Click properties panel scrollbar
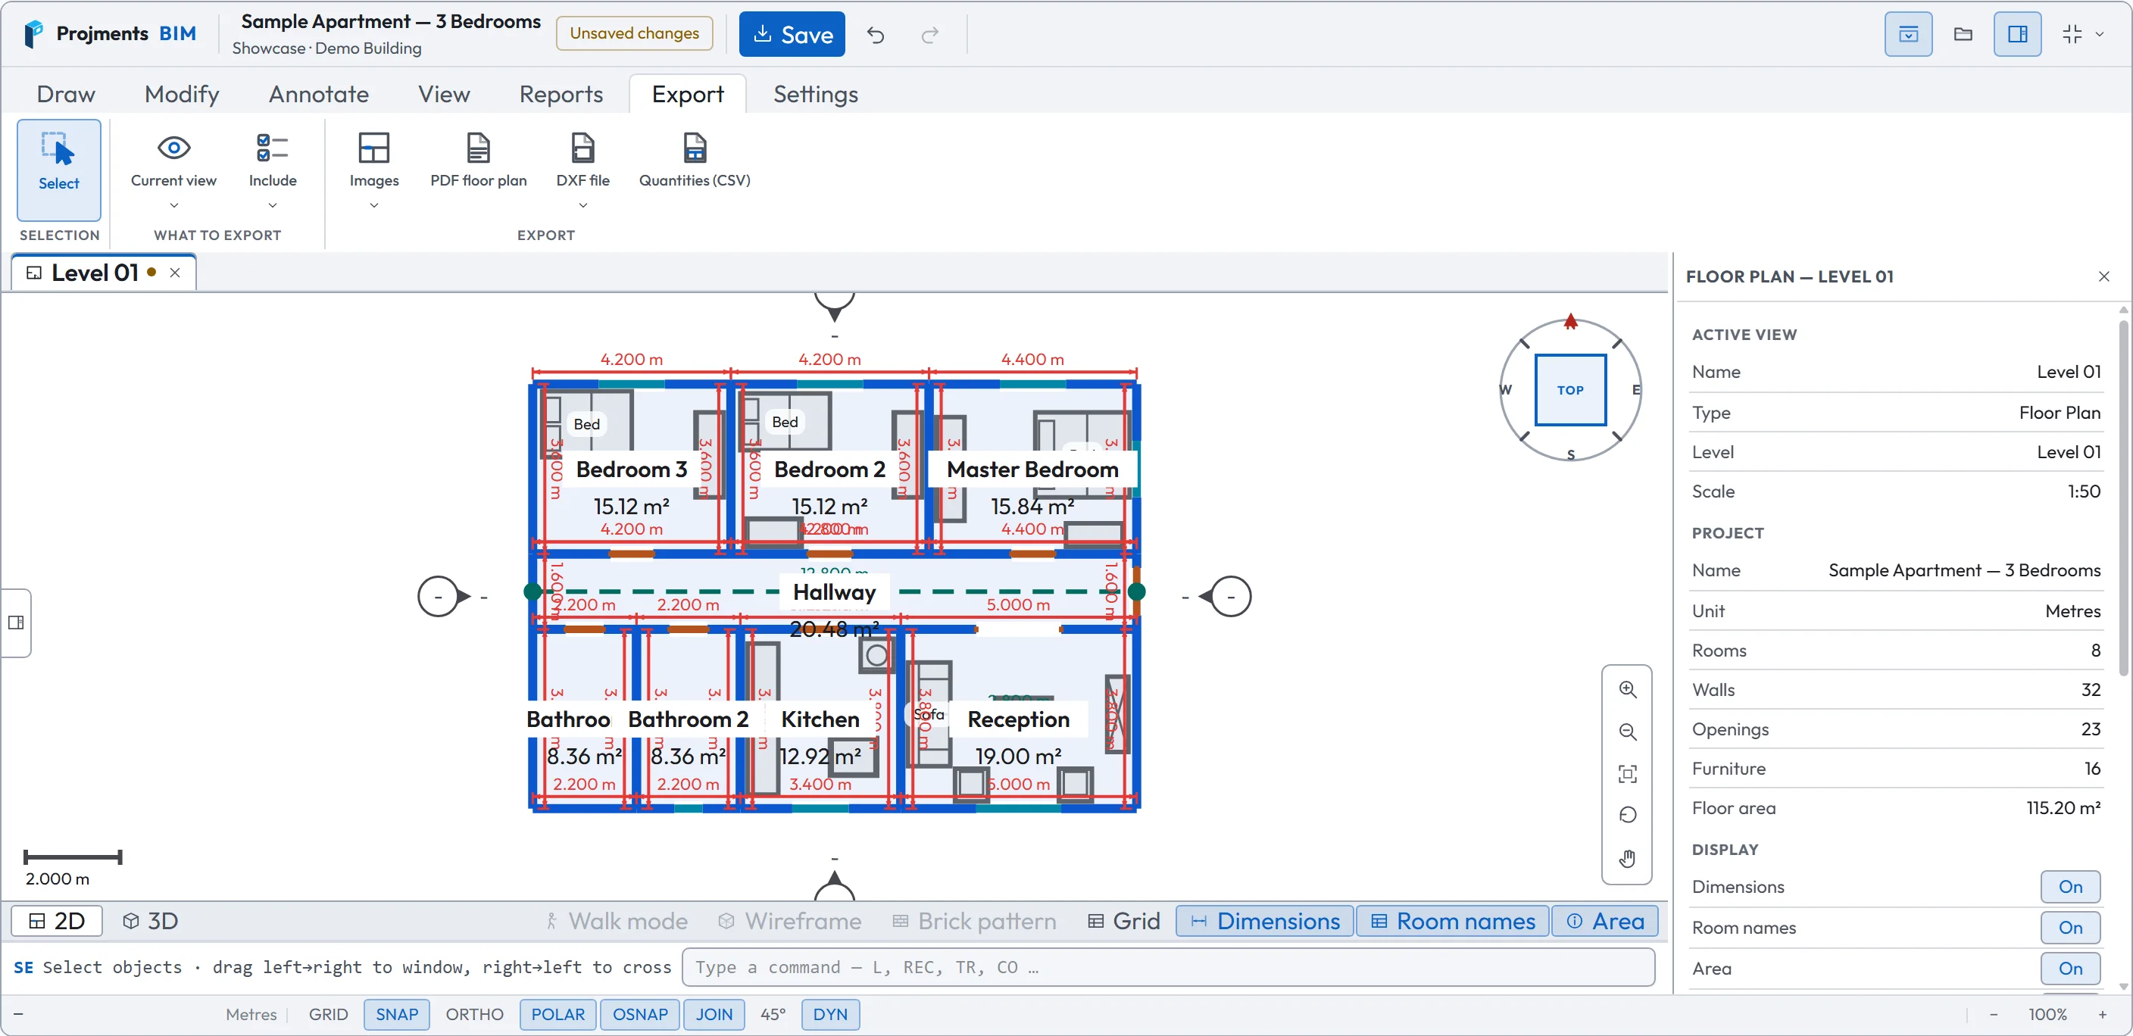This screenshot has height=1036, width=2133. point(2123,497)
